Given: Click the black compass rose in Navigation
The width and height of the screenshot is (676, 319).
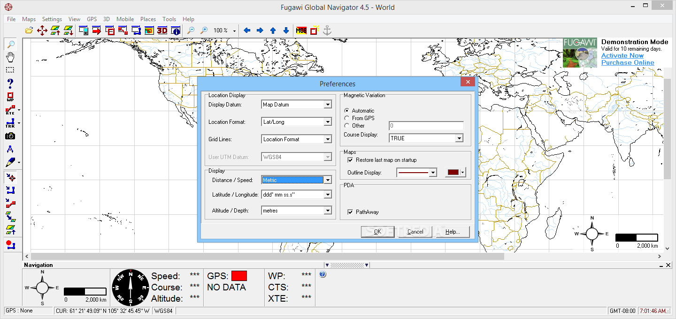Looking at the screenshot, I should [x=131, y=288].
